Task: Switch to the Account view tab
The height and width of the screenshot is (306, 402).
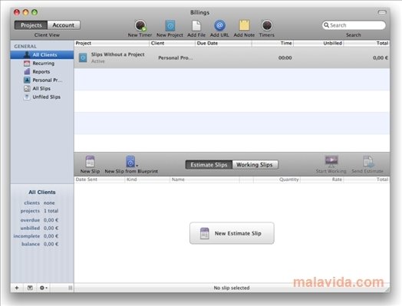Action: coord(64,25)
